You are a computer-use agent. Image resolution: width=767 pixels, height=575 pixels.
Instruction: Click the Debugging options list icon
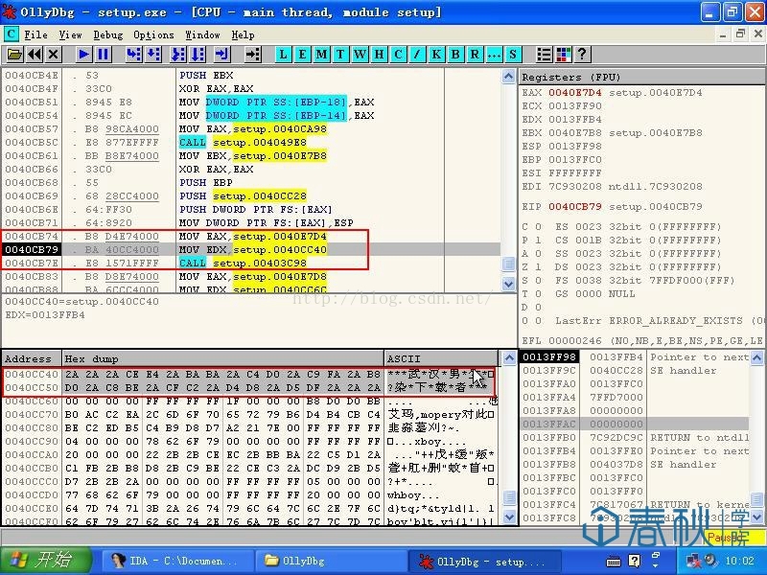click(544, 54)
